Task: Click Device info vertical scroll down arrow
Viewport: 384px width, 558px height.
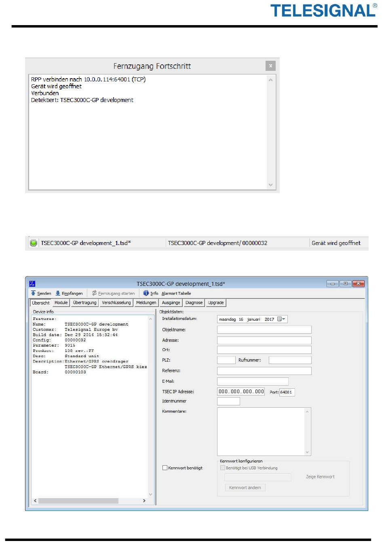Action: (x=151, y=494)
